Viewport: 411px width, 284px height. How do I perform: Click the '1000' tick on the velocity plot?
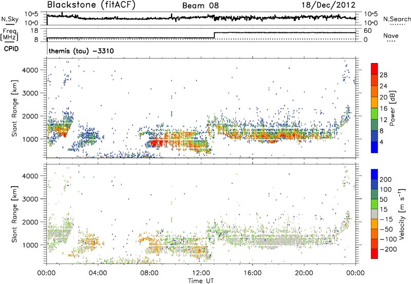click(x=30, y=245)
